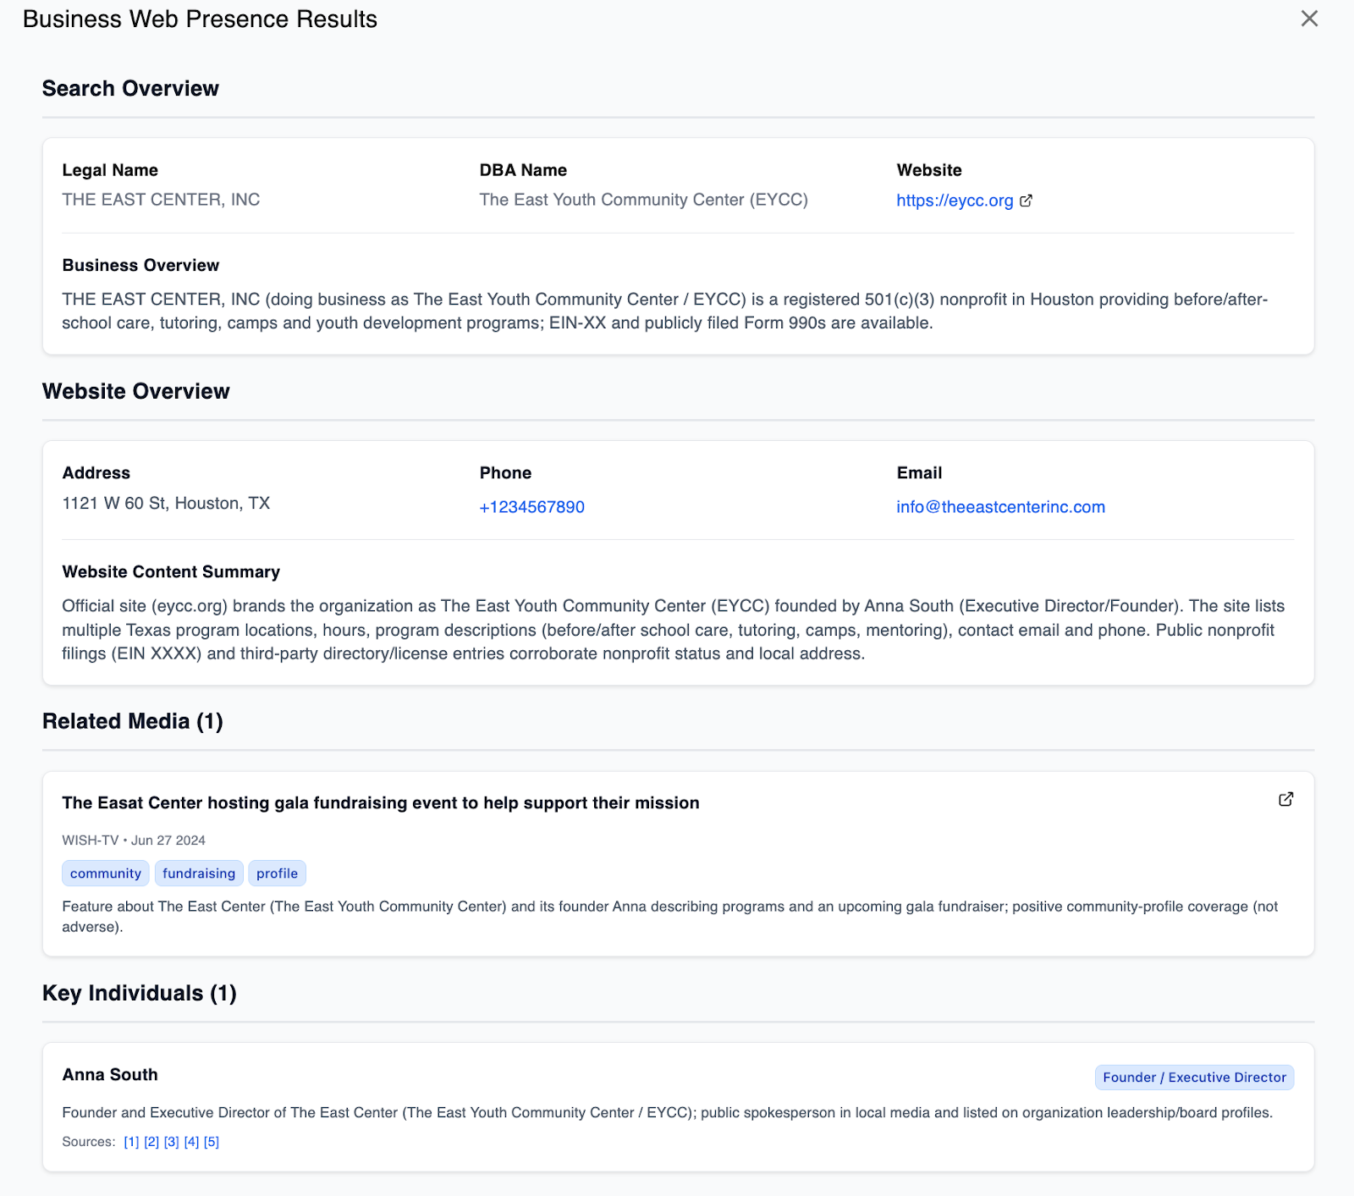Open the https://eycc.org website link
Image resolution: width=1354 pixels, height=1196 pixels.
pyautogui.click(x=954, y=201)
